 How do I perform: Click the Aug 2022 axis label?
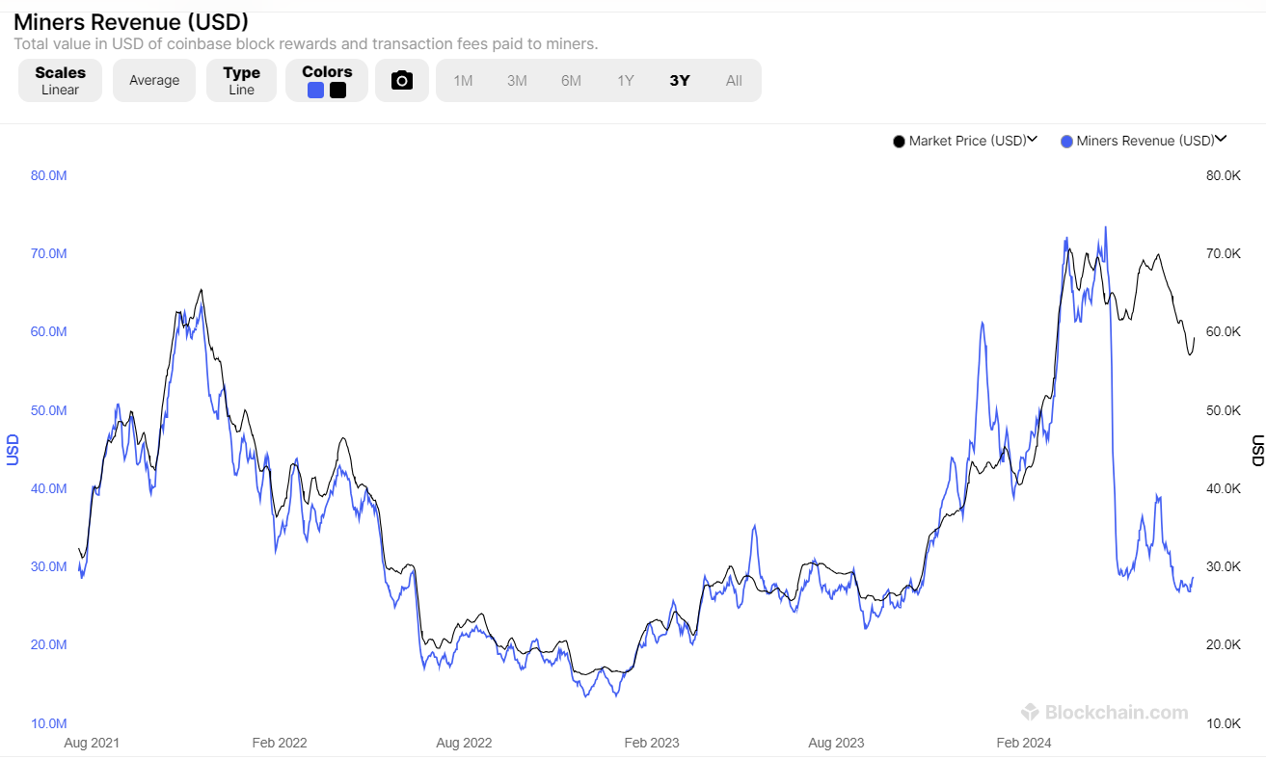pos(464,743)
